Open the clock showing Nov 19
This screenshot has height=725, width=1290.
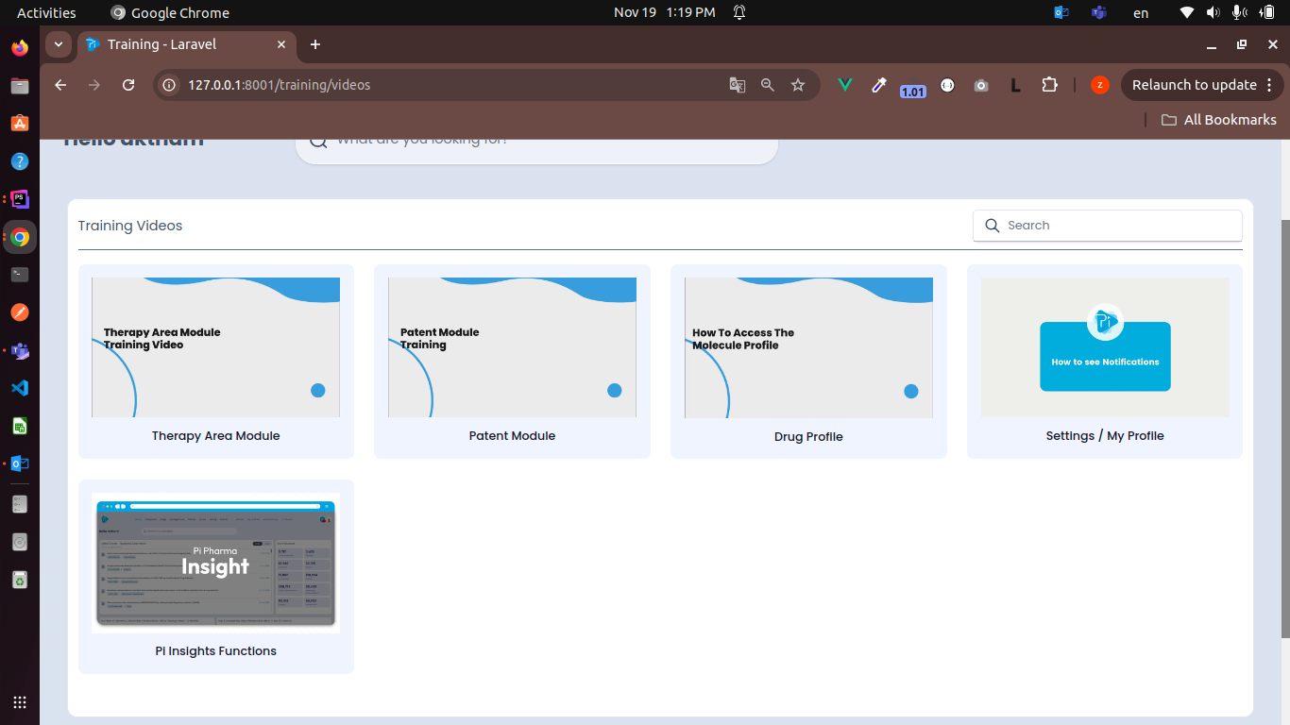pyautogui.click(x=664, y=12)
